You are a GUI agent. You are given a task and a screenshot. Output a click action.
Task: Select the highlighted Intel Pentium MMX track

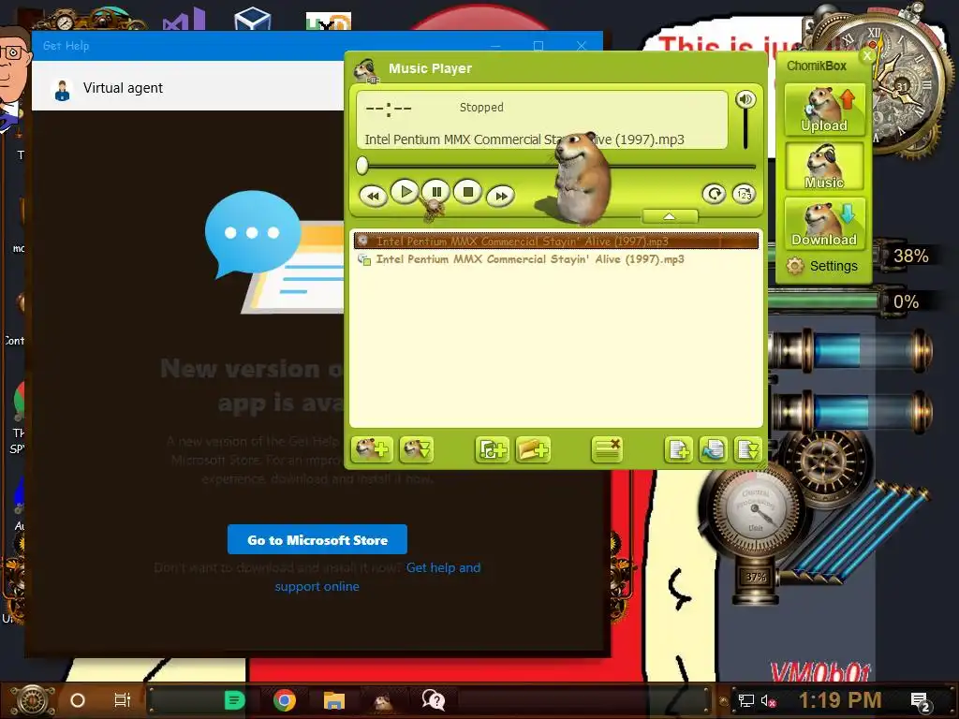[x=556, y=241]
